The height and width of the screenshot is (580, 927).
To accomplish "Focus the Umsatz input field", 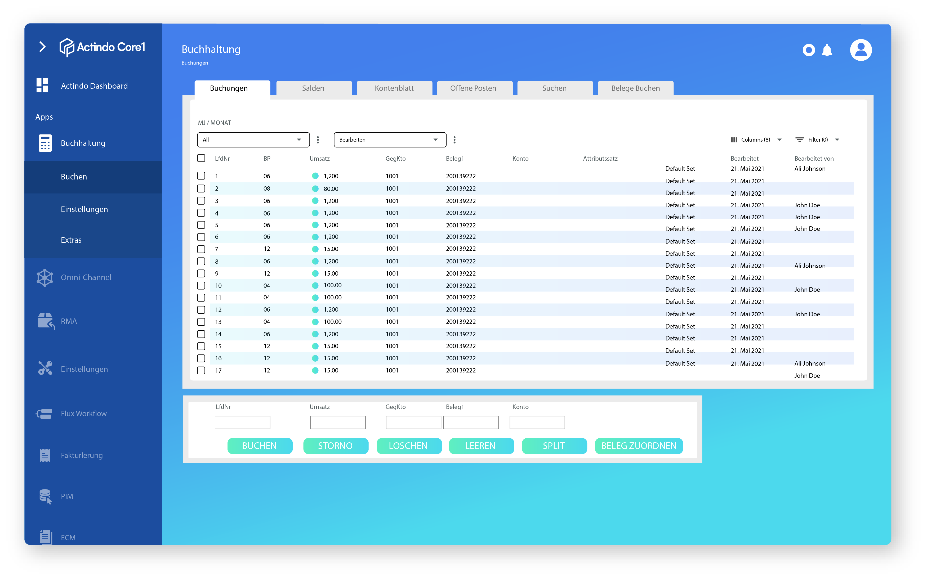I will pyautogui.click(x=338, y=422).
